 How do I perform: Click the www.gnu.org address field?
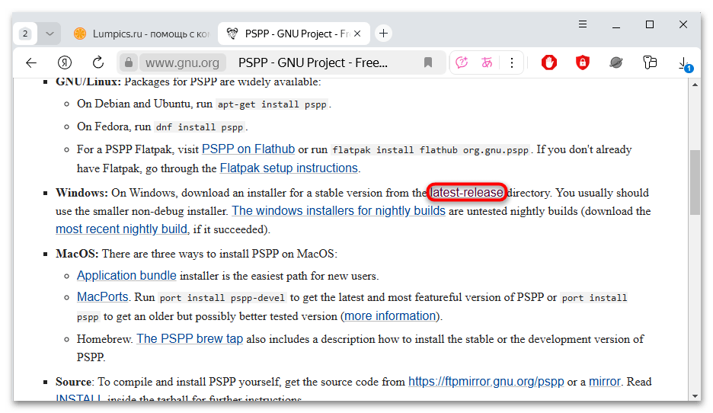point(183,62)
